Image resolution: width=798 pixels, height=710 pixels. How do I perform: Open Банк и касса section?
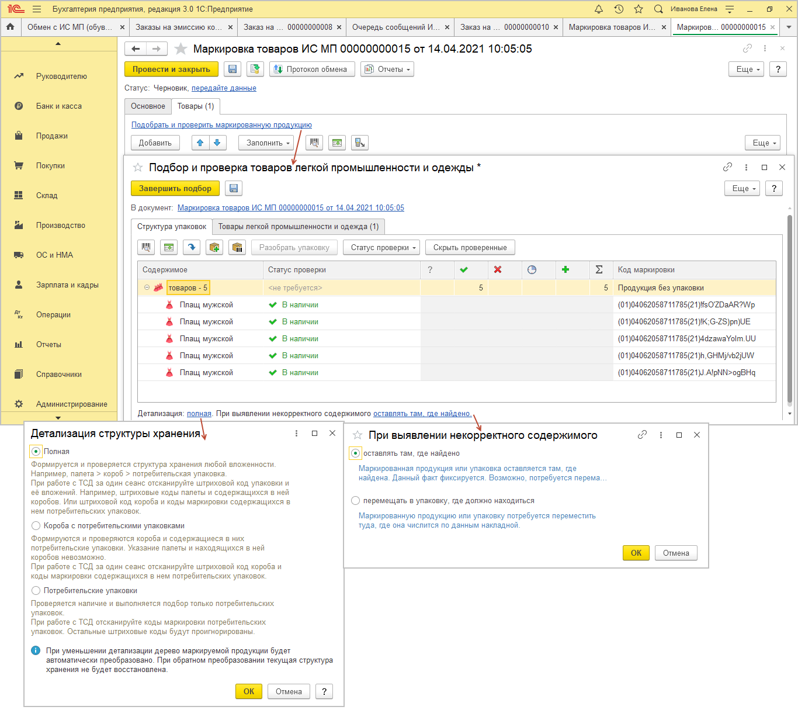58,106
